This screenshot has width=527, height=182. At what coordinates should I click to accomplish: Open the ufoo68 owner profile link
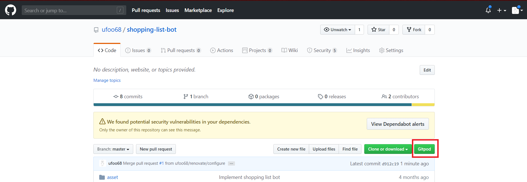click(x=111, y=29)
